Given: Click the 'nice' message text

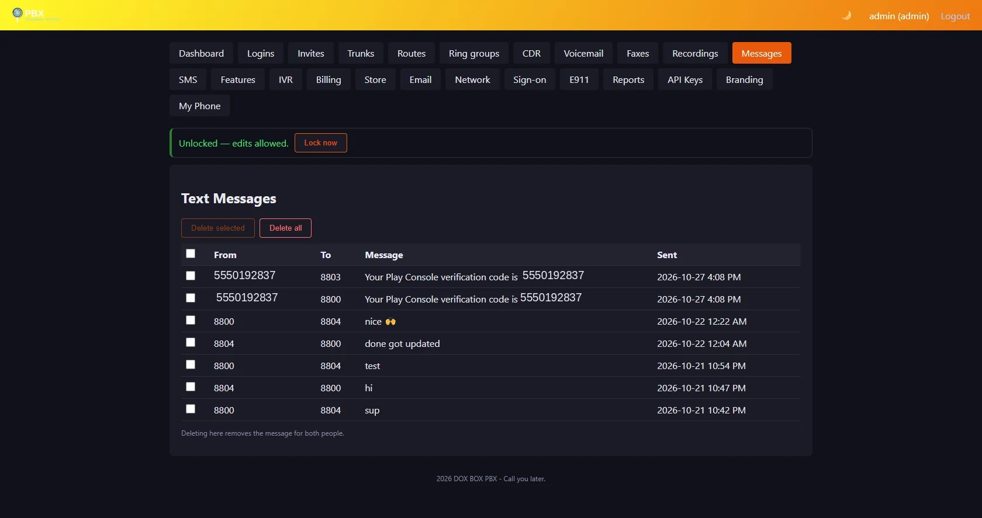Looking at the screenshot, I should tap(381, 321).
